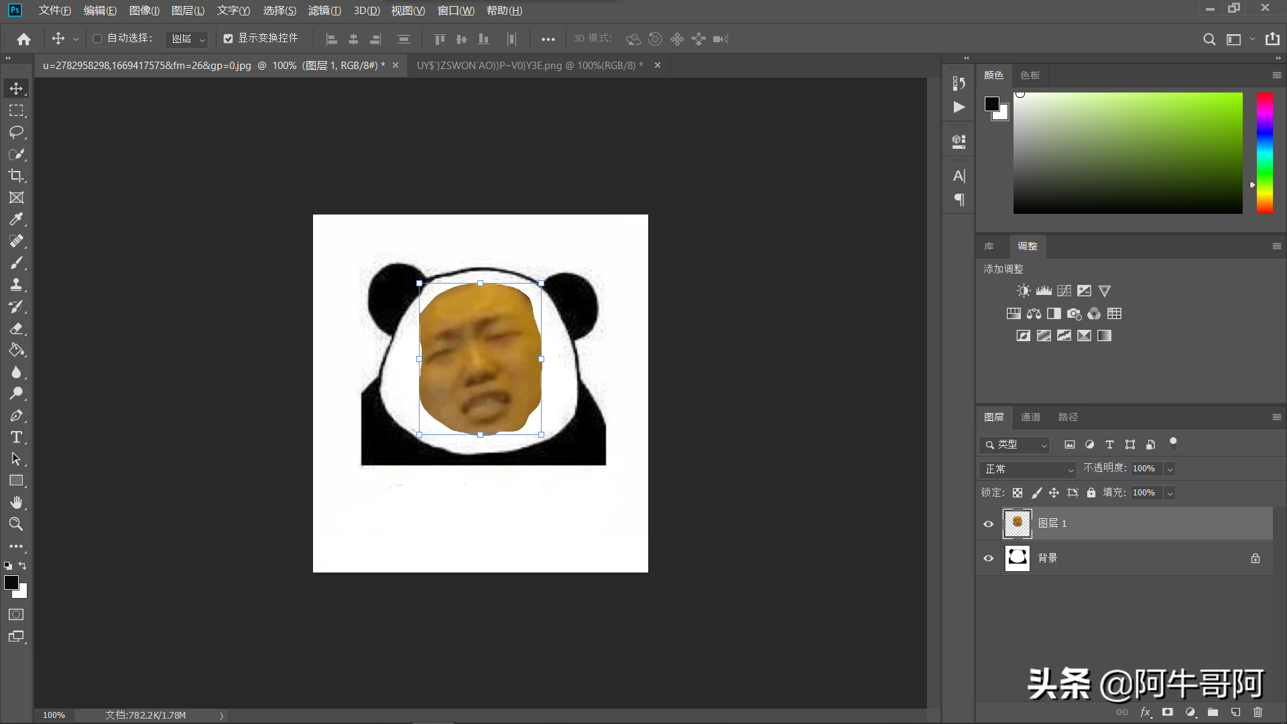
Task: Select the Brush tool
Action: (x=16, y=263)
